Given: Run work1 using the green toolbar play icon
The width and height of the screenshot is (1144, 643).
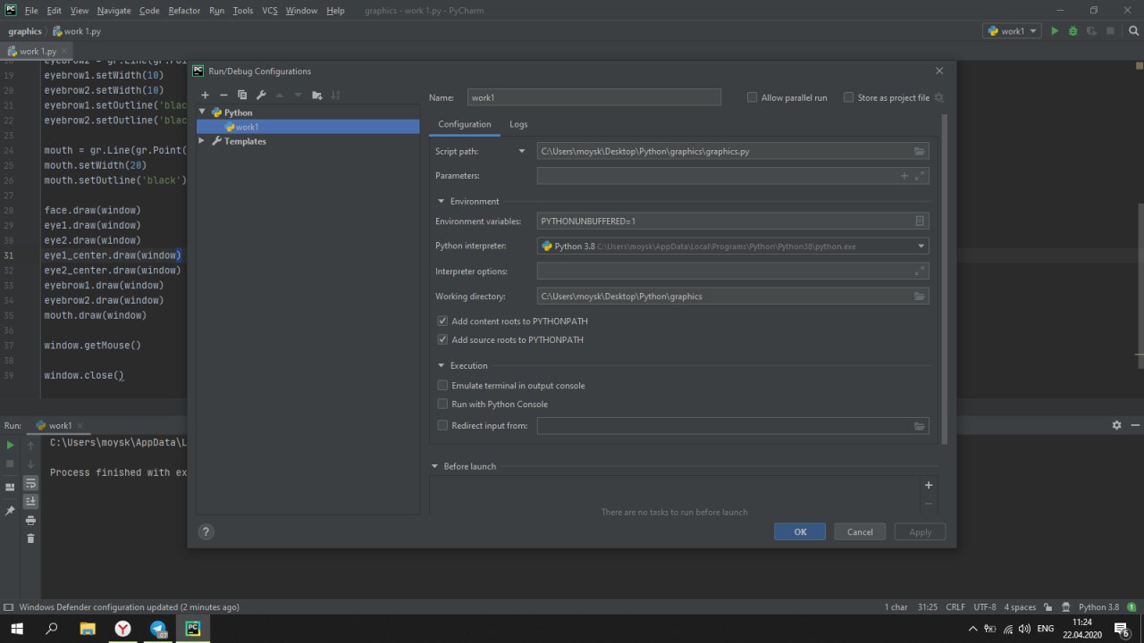Looking at the screenshot, I should click(1055, 31).
